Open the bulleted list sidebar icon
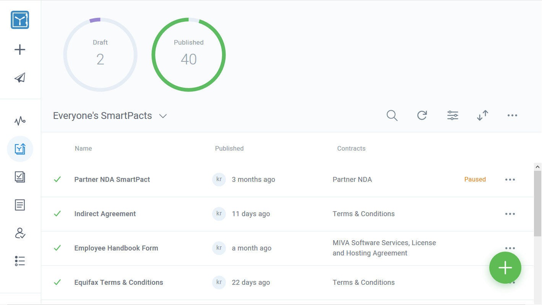542x305 pixels. (x=20, y=261)
